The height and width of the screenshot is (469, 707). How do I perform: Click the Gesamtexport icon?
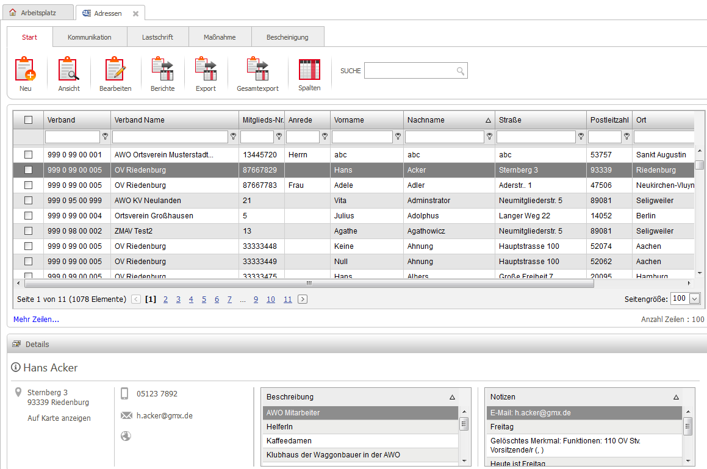click(x=257, y=69)
